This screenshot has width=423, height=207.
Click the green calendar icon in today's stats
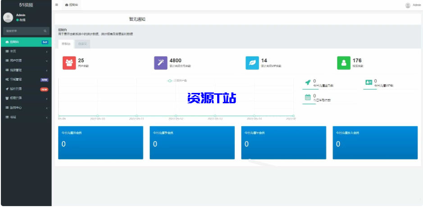[308, 97]
